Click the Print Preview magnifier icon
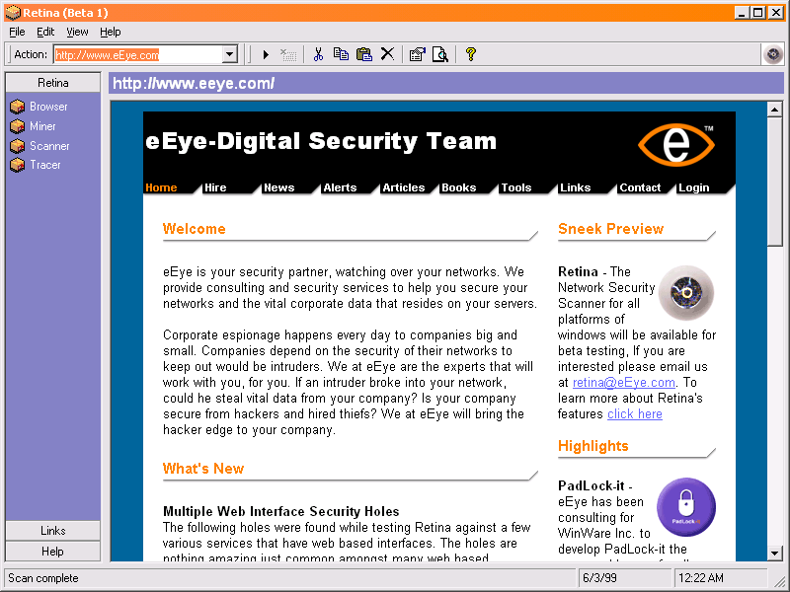This screenshot has height=592, width=790. point(439,54)
